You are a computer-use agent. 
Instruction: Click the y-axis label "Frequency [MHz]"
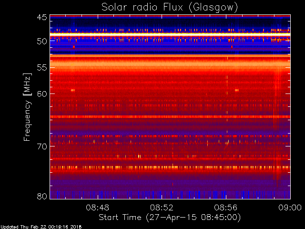(27, 107)
